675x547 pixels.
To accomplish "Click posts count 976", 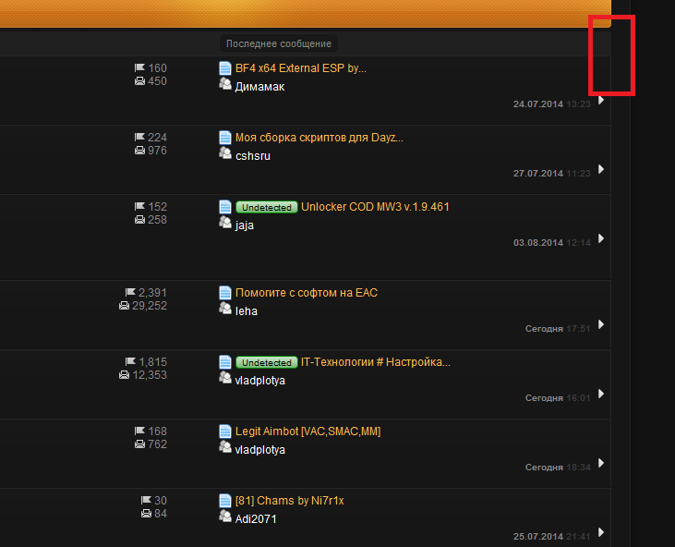I will 157,151.
